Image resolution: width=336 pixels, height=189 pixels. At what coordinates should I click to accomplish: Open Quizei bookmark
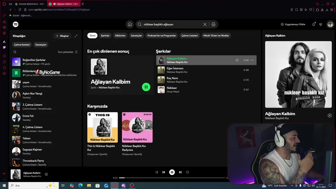20,15
